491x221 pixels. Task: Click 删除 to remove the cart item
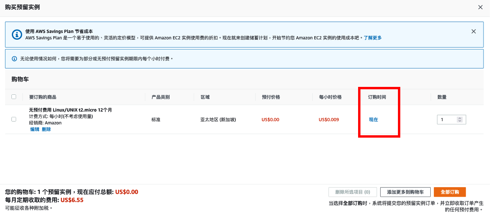[x=47, y=129]
